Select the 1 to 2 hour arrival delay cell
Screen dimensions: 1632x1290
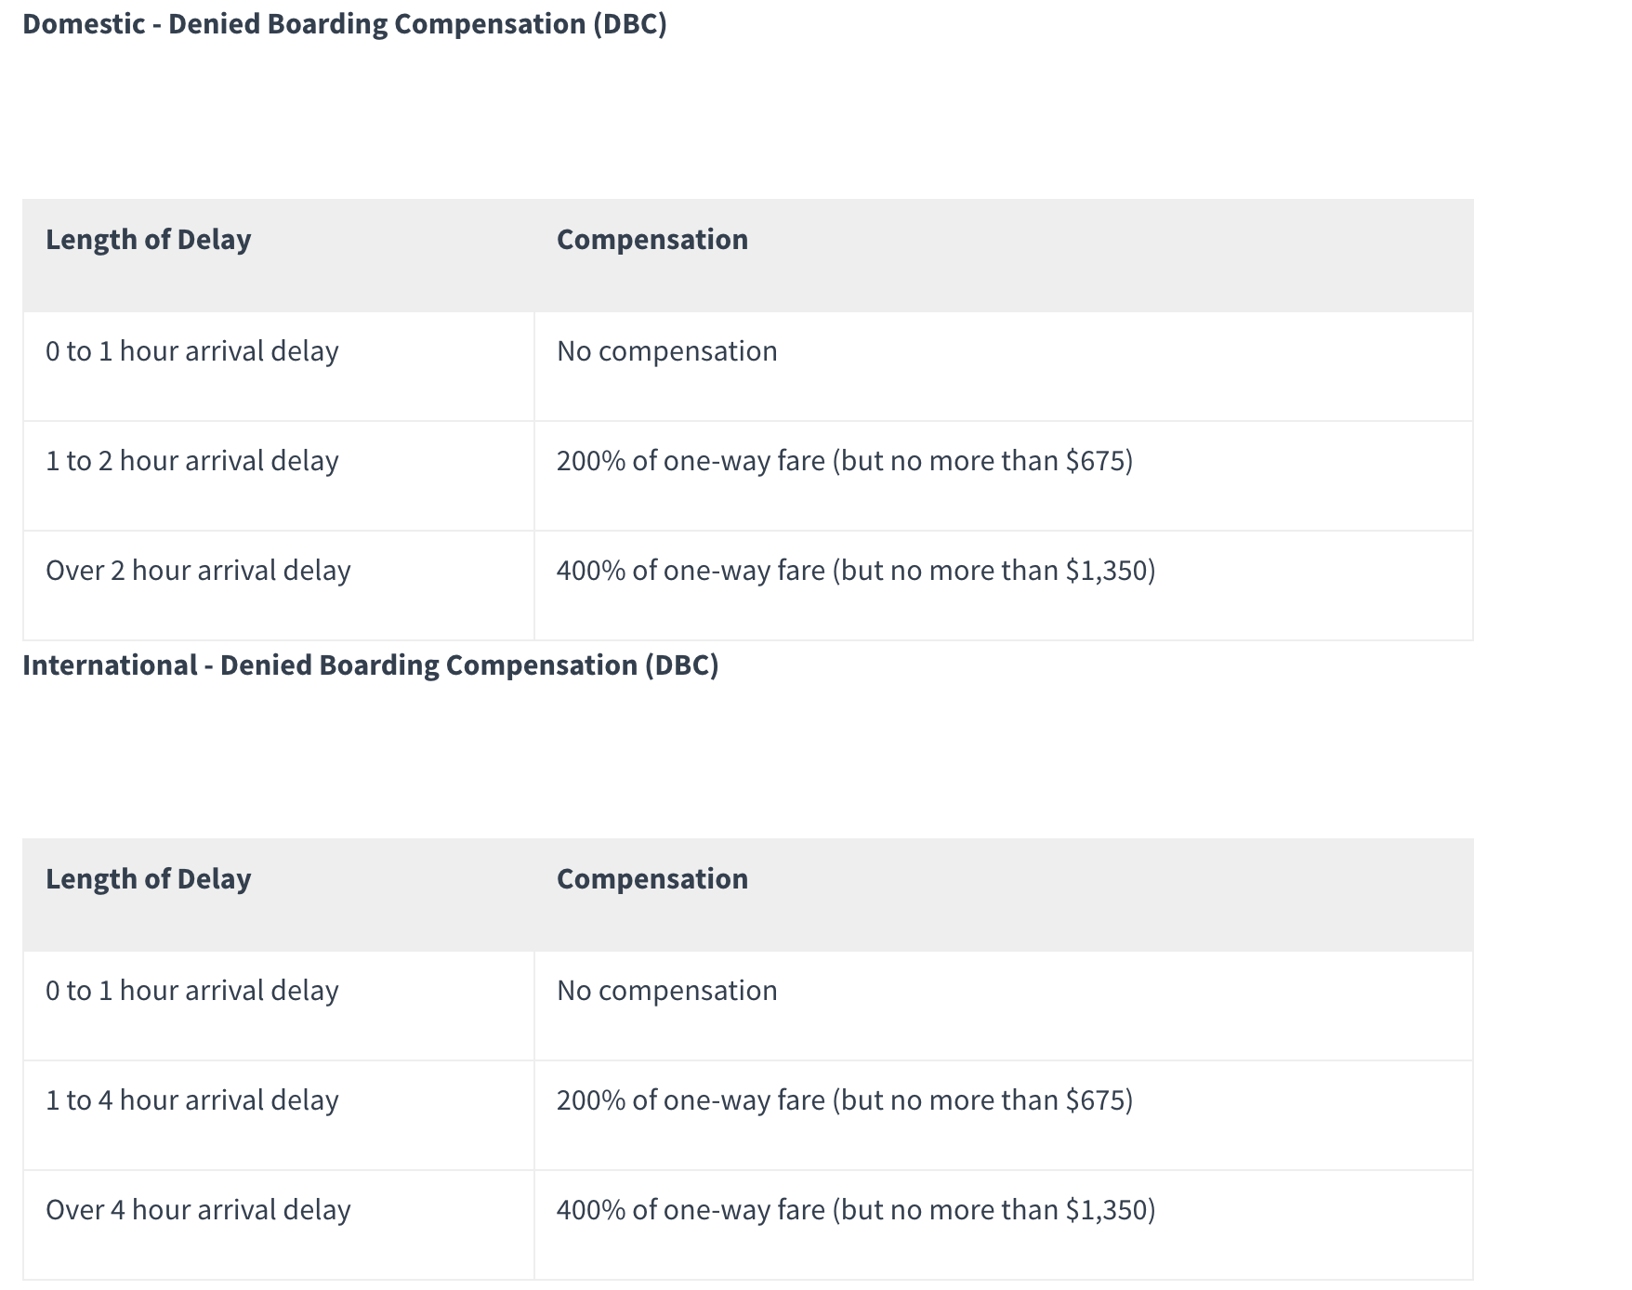[x=192, y=461]
